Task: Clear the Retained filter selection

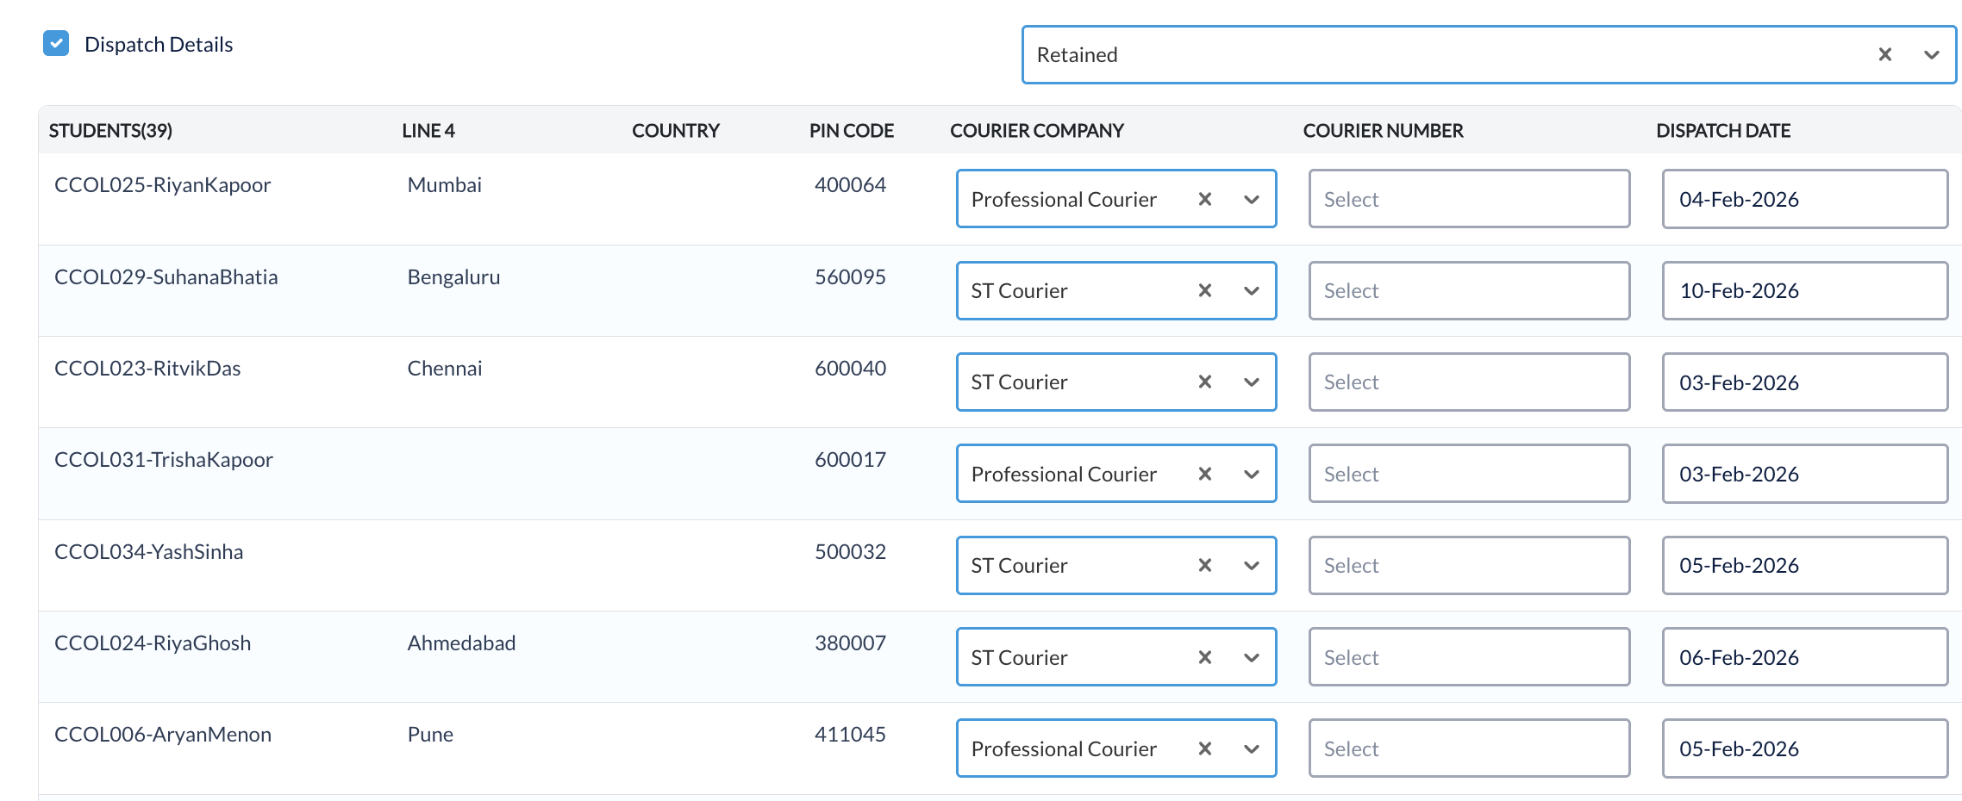Action: point(1884,55)
